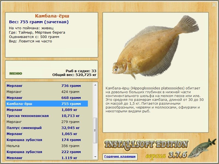
Task: Select the Мерланг 736 грамм entry
Action: [47, 86]
